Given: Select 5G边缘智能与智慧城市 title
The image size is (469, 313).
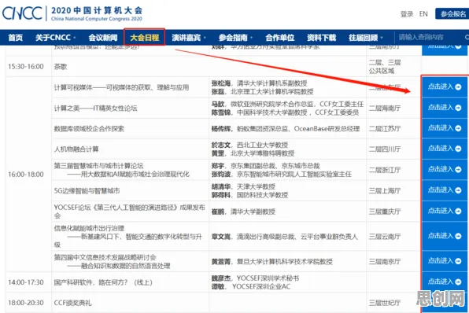Looking at the screenshot, I should coord(87,191).
